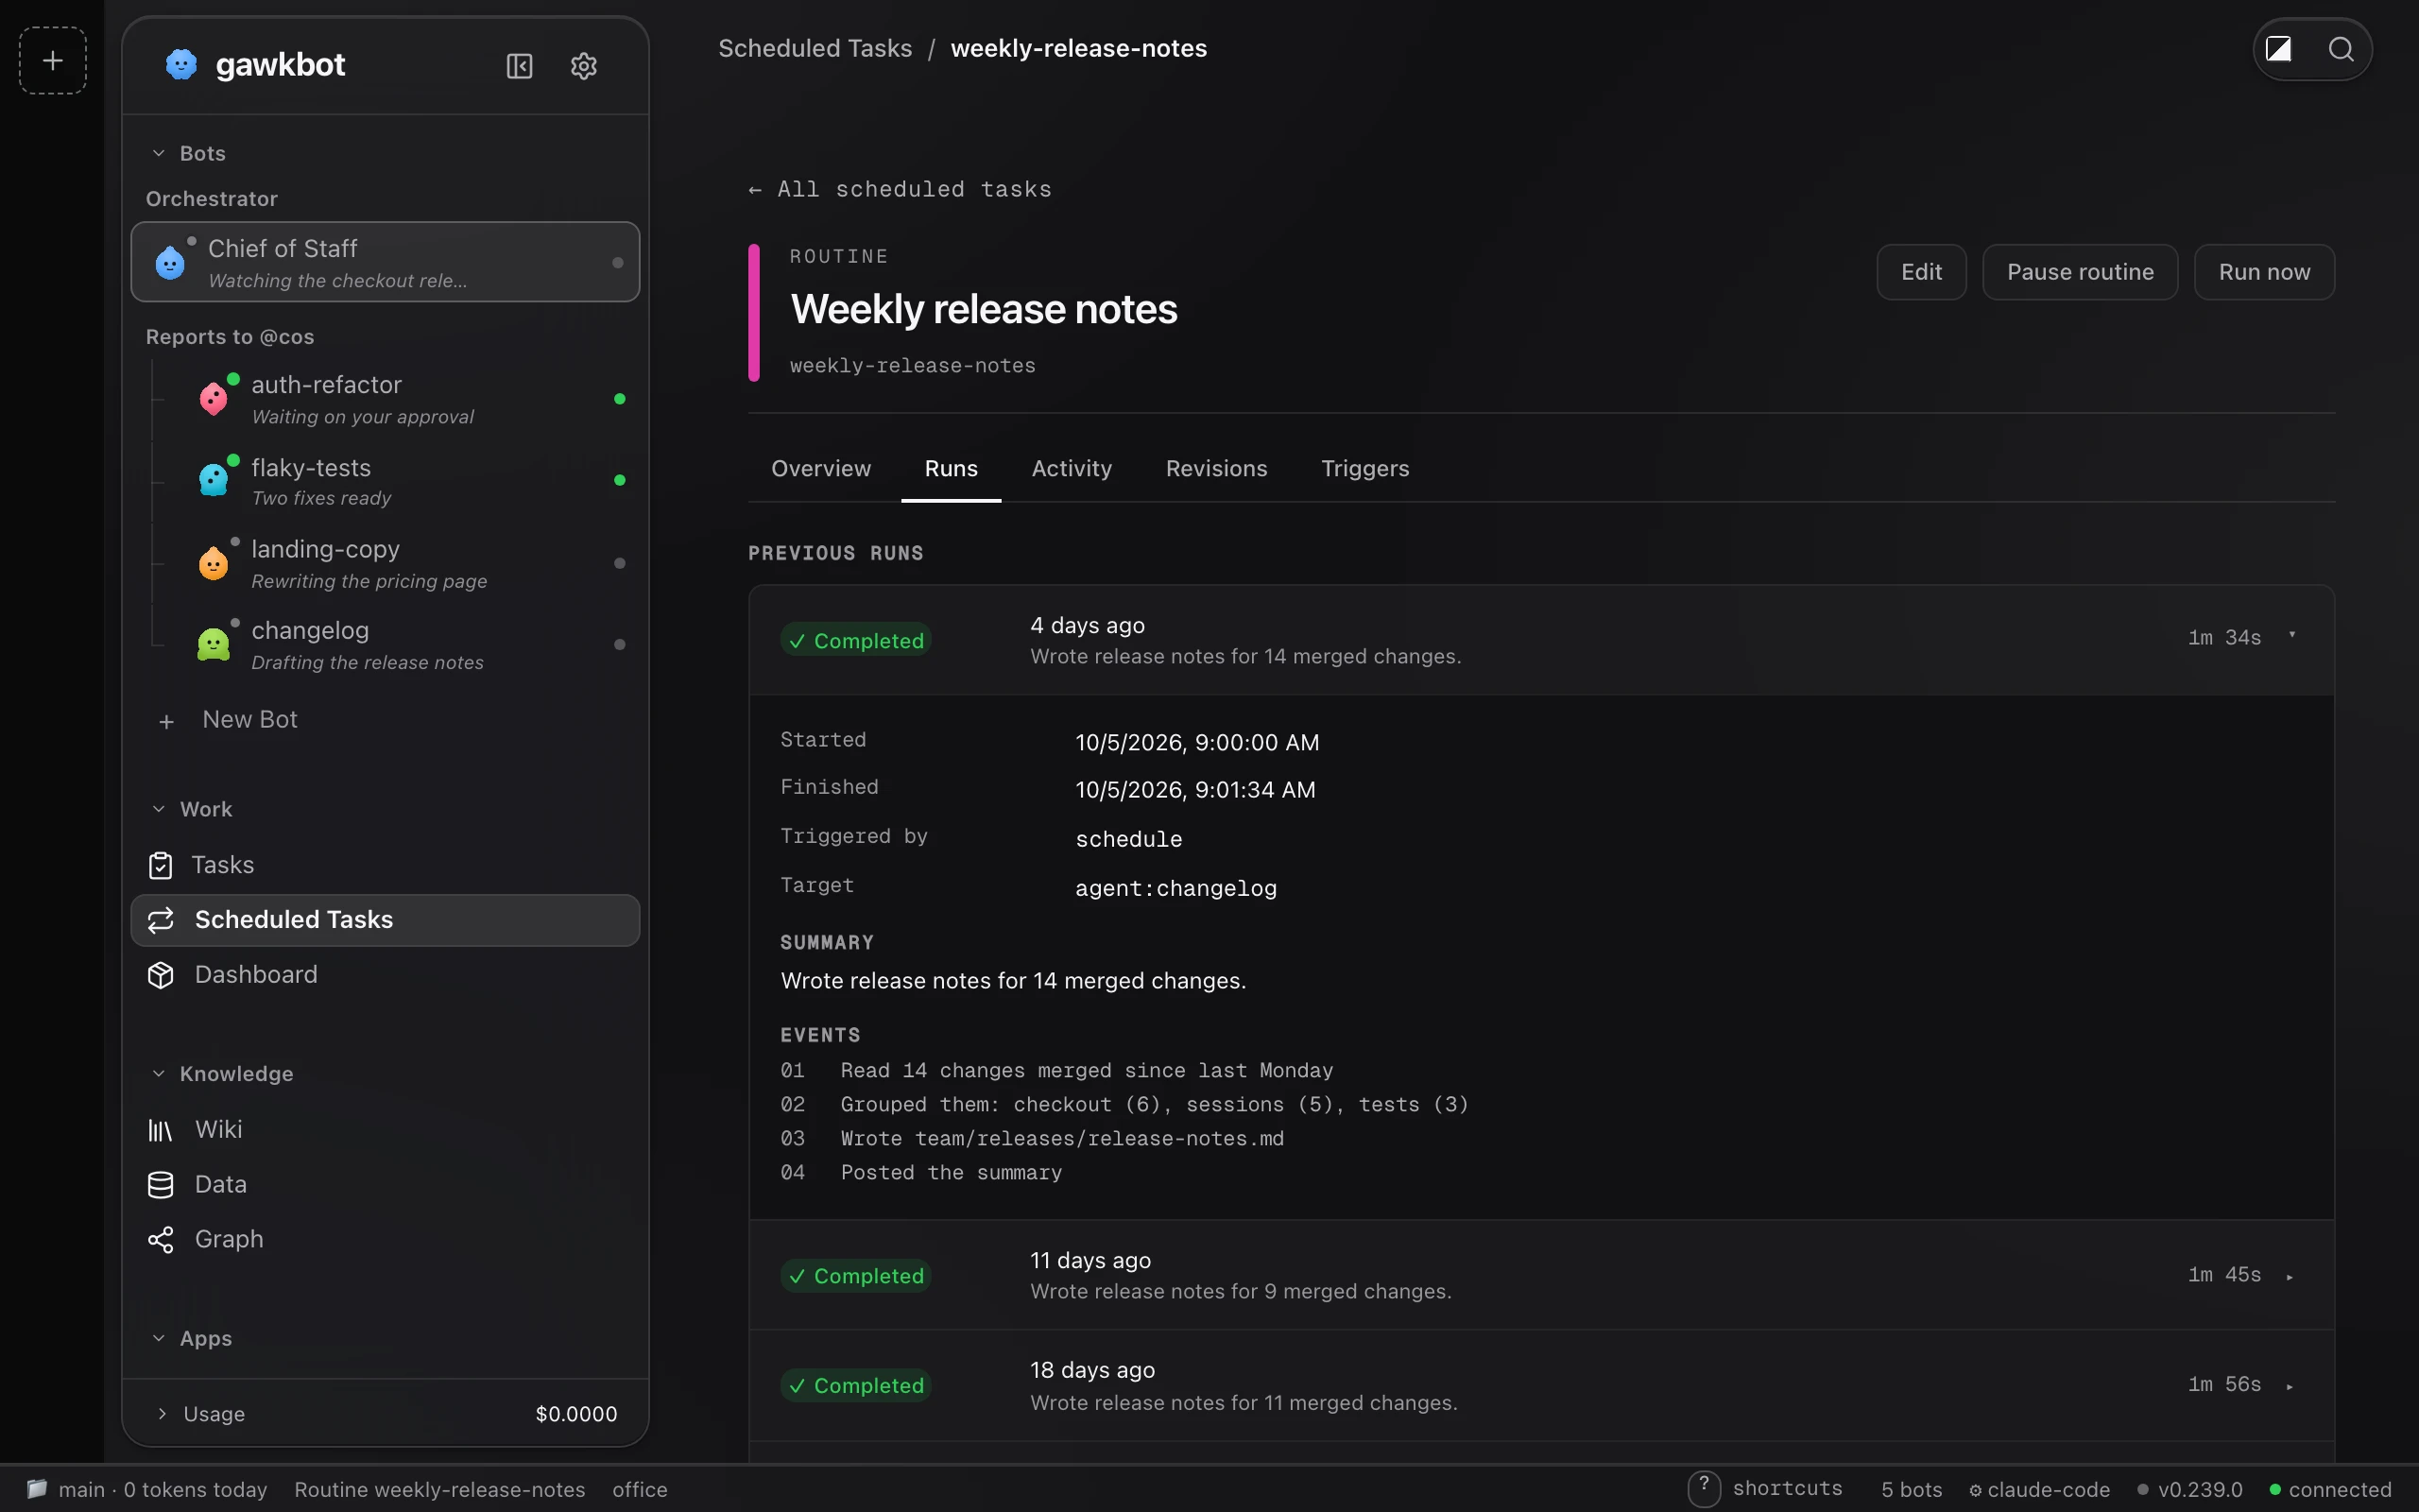The image size is (2419, 1512).
Task: Open settings via the gear icon
Action: coord(584,66)
